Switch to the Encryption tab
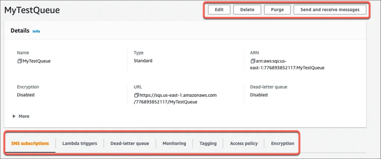 (x=282, y=143)
